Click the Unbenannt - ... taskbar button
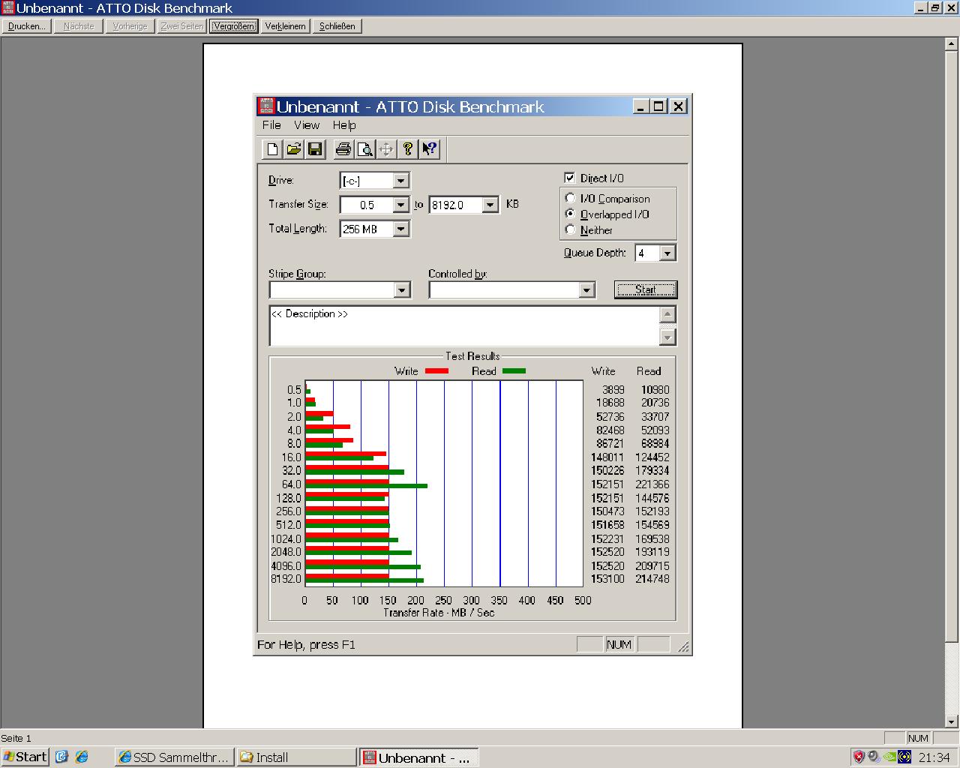The height and width of the screenshot is (768, 960). [x=418, y=757]
